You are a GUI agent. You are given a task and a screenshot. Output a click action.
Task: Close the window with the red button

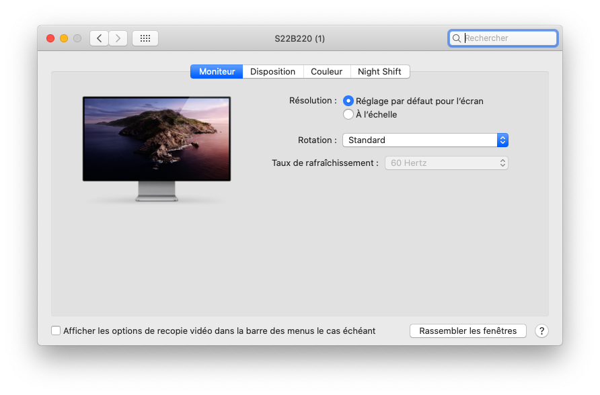click(50, 38)
